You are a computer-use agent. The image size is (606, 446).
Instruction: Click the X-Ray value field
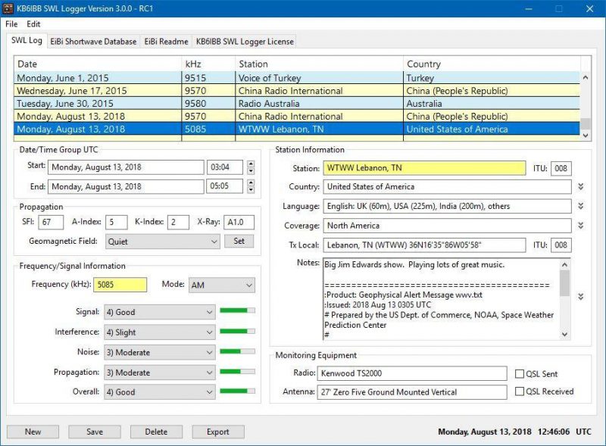coord(239,222)
